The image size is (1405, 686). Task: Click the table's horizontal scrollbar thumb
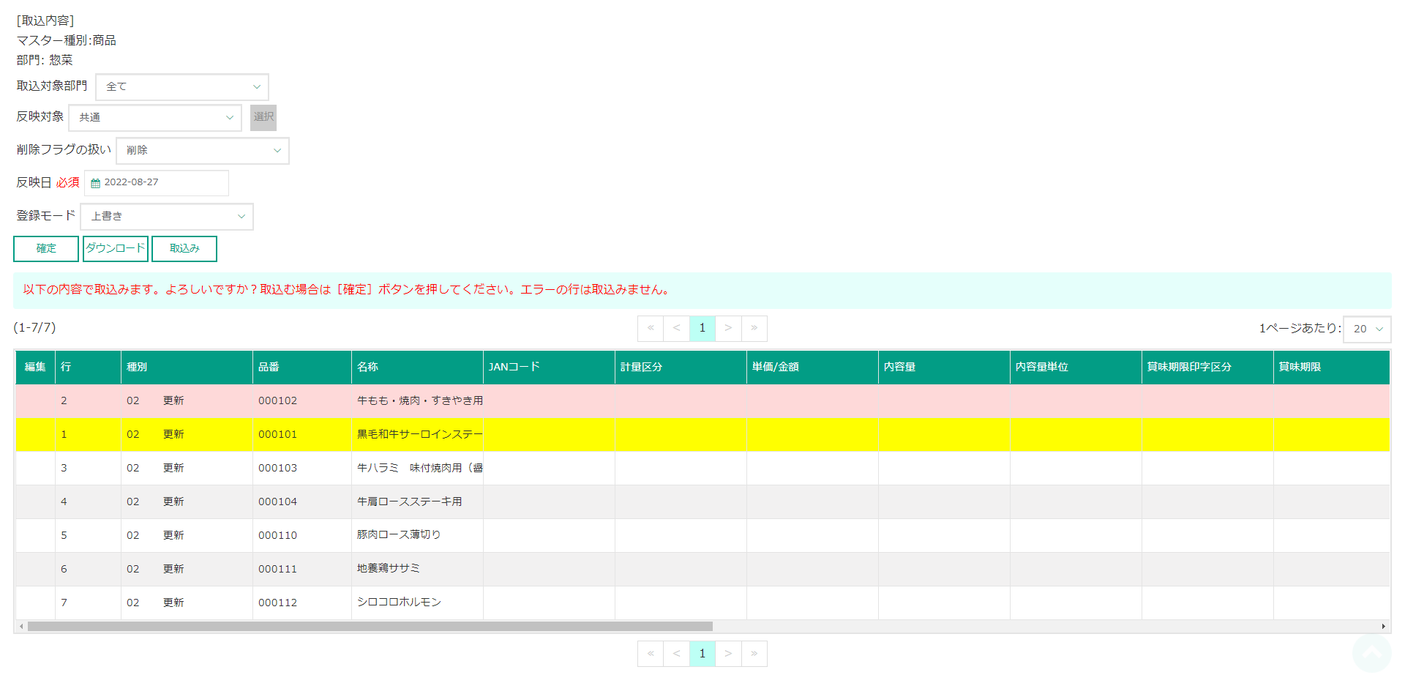click(370, 627)
